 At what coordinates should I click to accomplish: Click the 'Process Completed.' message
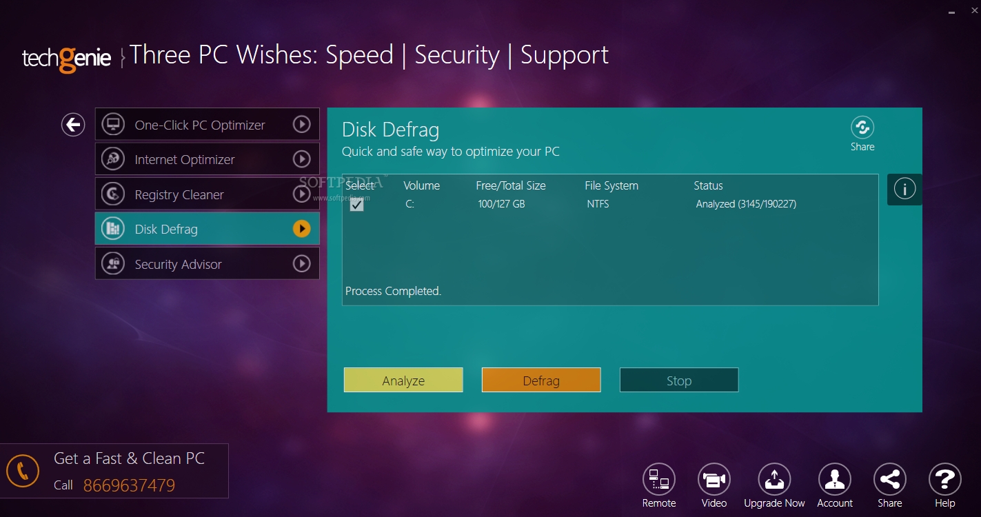tap(393, 291)
